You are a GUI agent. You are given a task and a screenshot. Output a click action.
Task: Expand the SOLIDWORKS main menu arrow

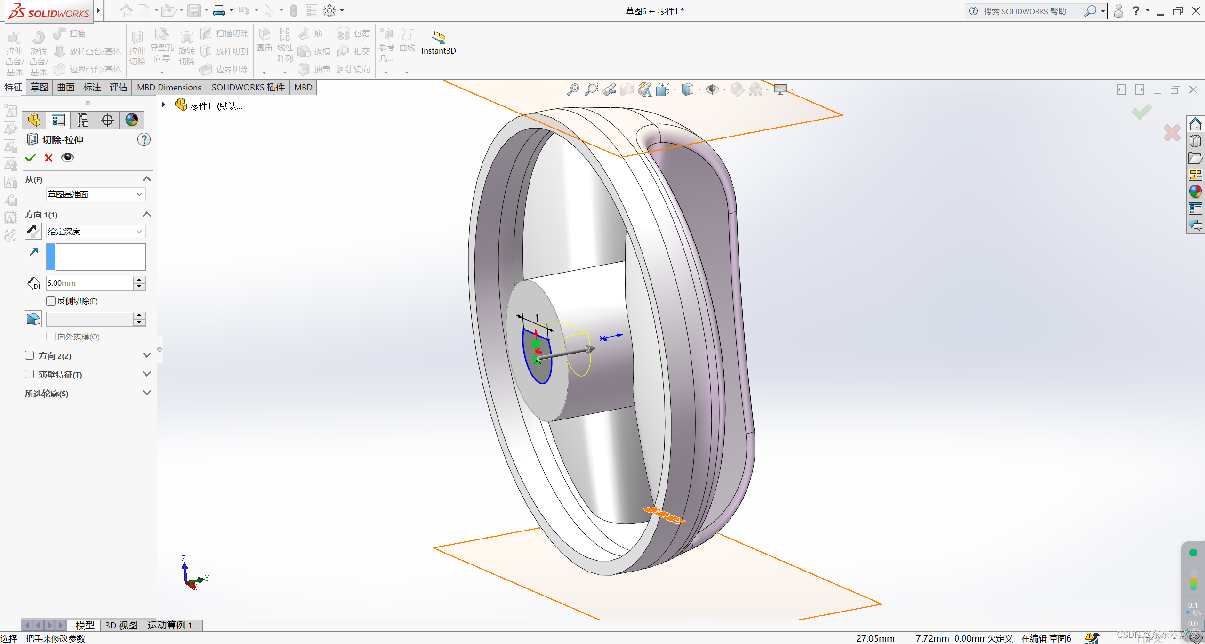point(98,10)
